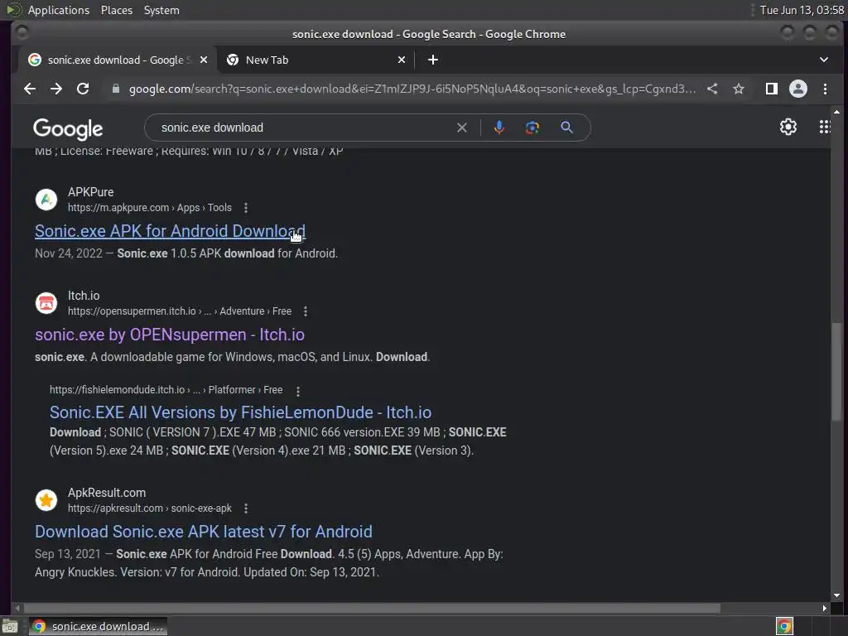Go back to the previous page

pos(30,89)
